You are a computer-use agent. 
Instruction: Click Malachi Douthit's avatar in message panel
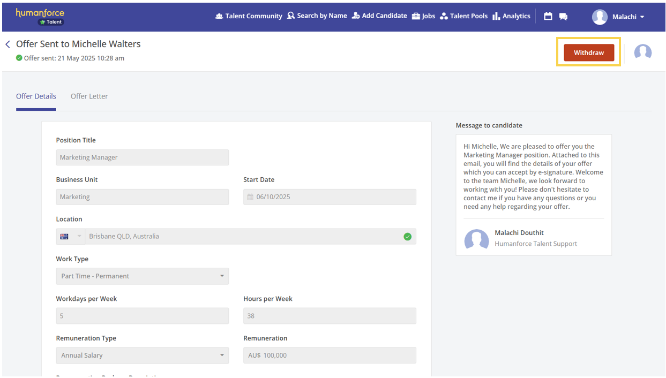point(476,239)
